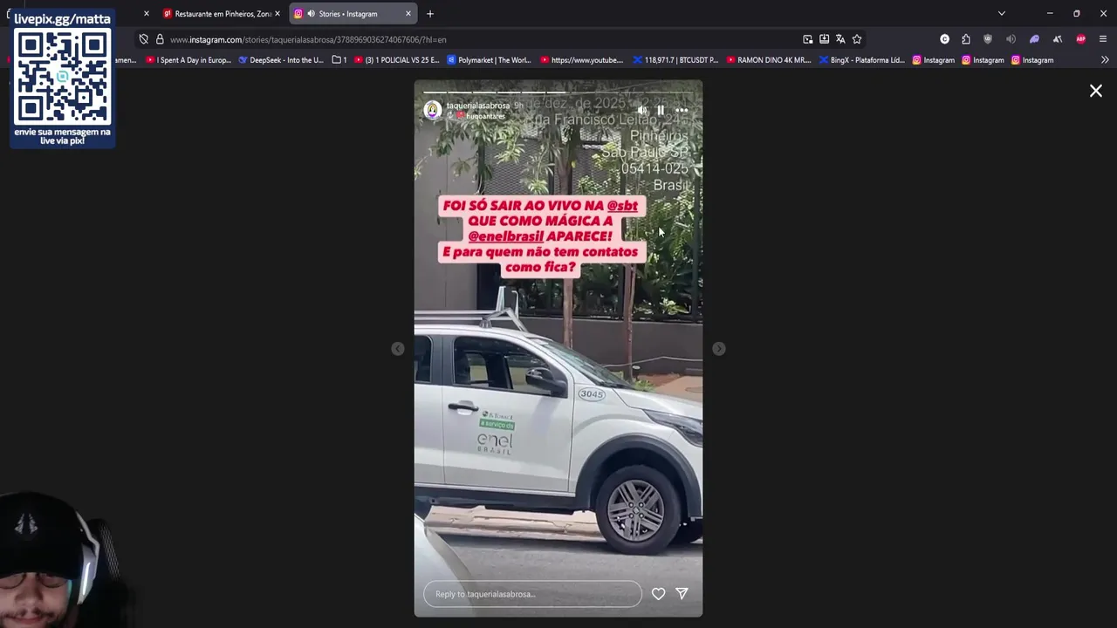The image size is (1117, 628).
Task: Open the 118,971.7 | BTCUSDT bookmark
Action: coord(675,60)
